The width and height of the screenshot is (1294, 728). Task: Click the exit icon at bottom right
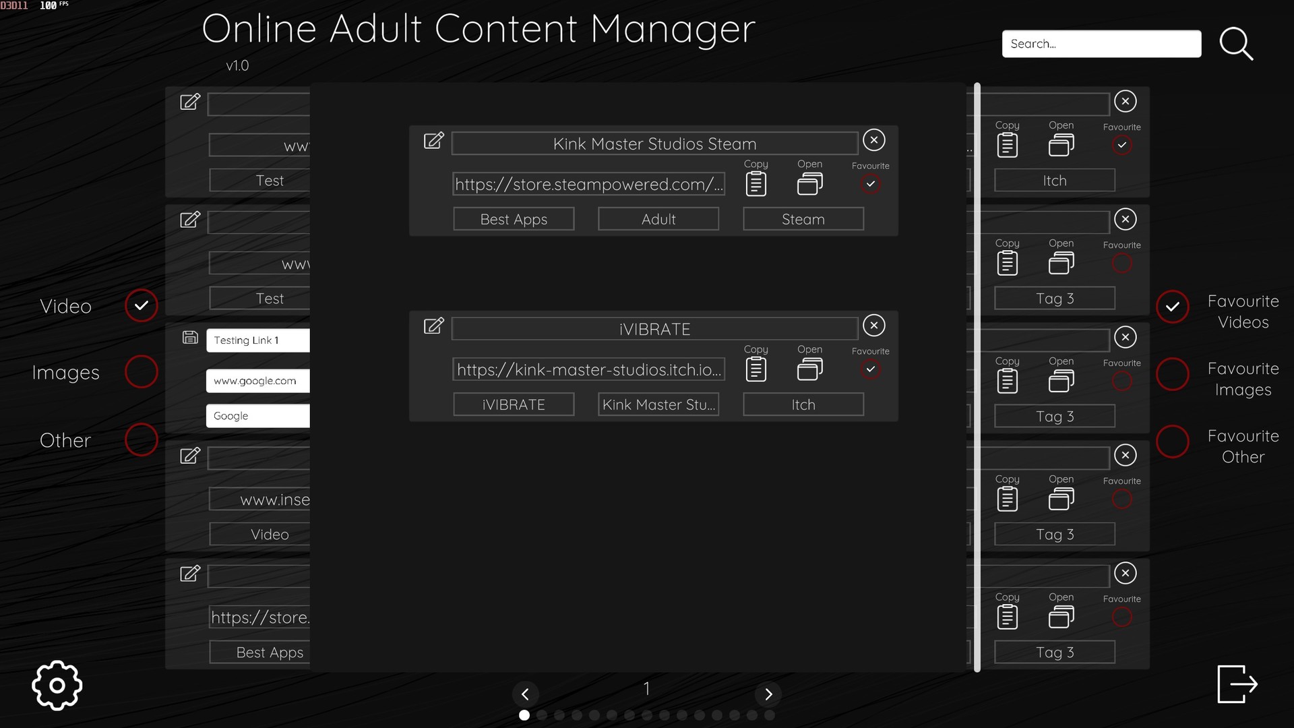click(1237, 684)
